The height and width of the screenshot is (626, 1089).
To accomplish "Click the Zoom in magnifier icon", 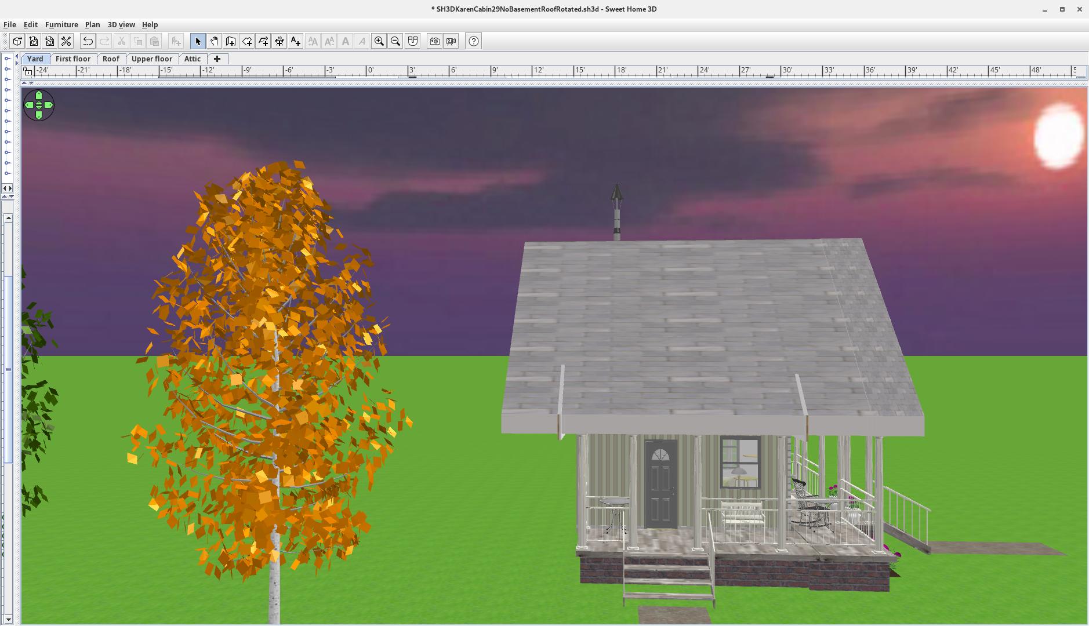I will pyautogui.click(x=379, y=41).
